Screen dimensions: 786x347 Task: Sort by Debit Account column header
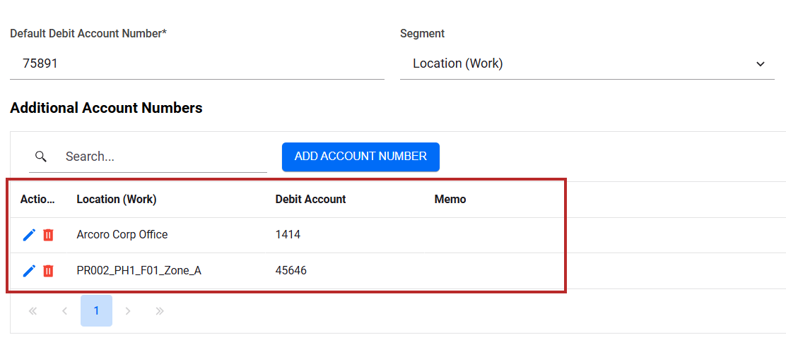pyautogui.click(x=311, y=200)
